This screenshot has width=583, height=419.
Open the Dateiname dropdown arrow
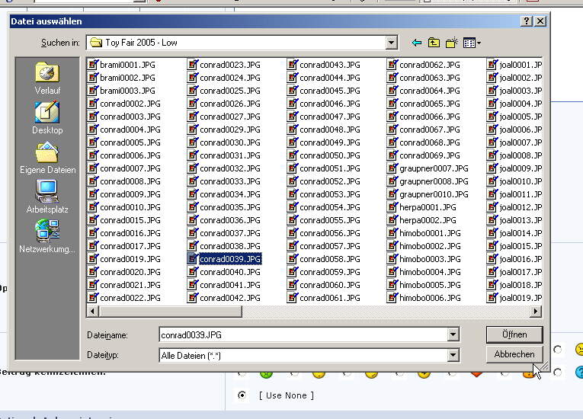453,334
